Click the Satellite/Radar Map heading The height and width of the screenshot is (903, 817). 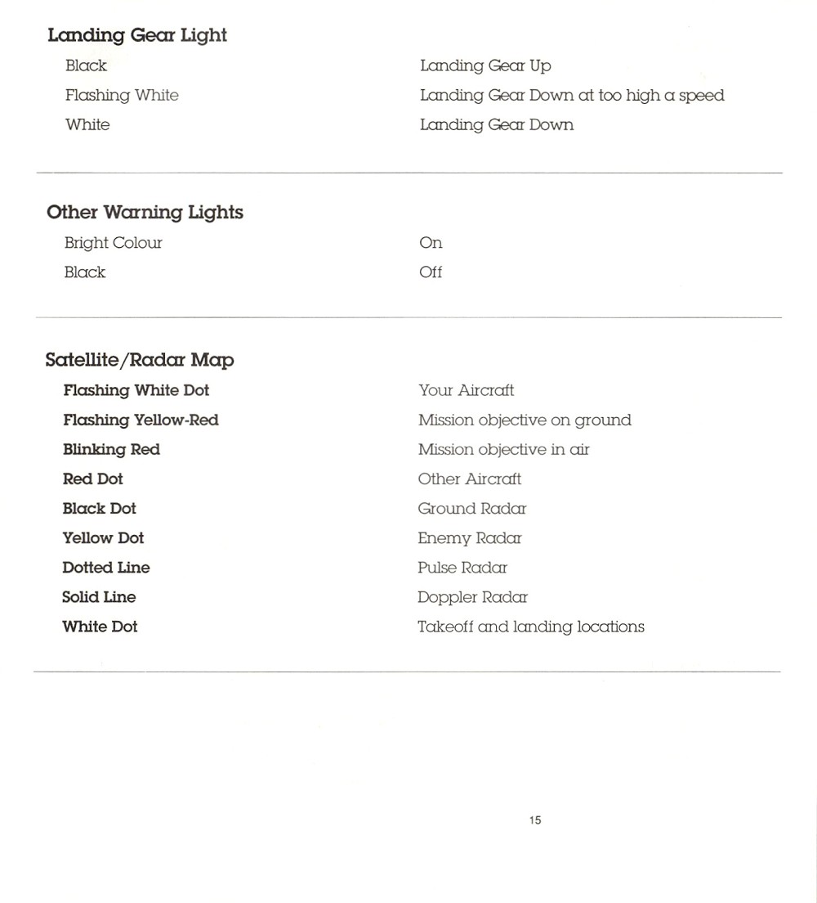click(x=140, y=360)
